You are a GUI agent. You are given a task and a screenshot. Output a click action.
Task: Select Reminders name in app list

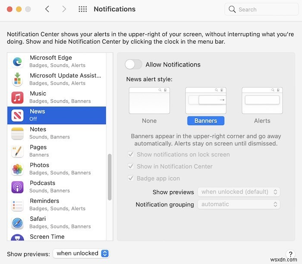(44, 201)
